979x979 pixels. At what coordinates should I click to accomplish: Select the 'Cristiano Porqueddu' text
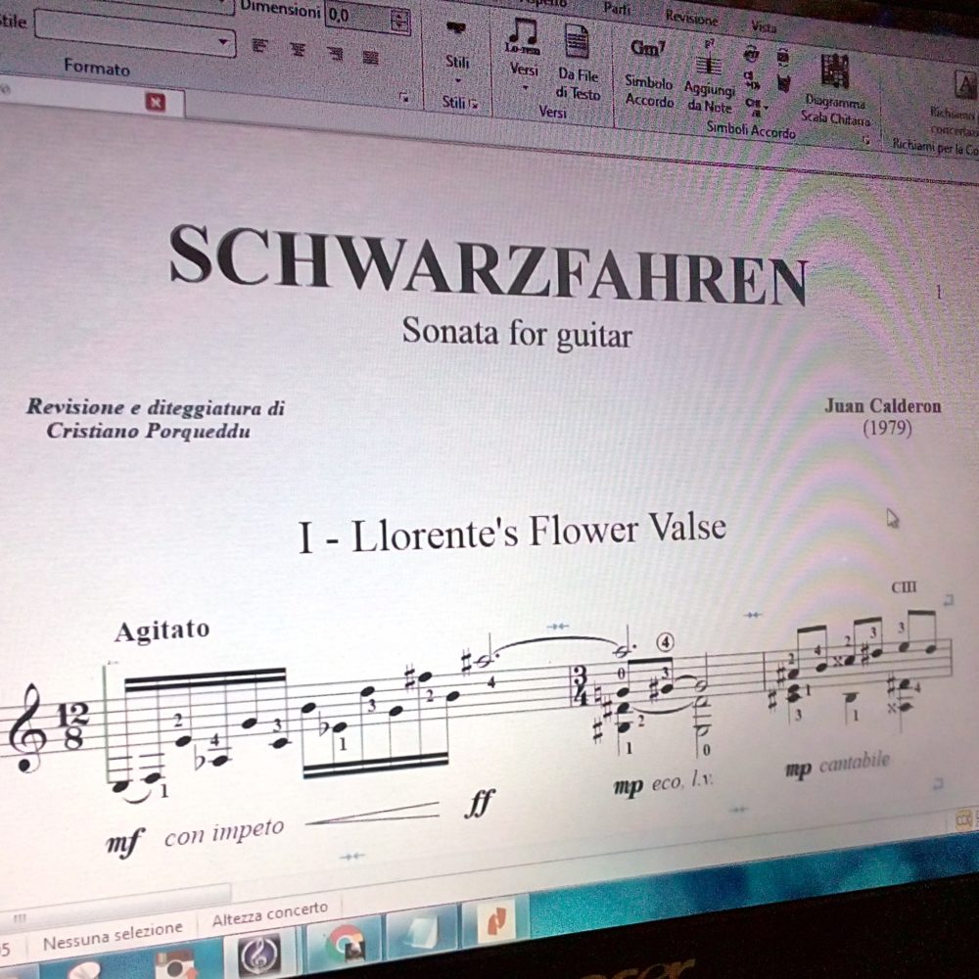point(149,431)
